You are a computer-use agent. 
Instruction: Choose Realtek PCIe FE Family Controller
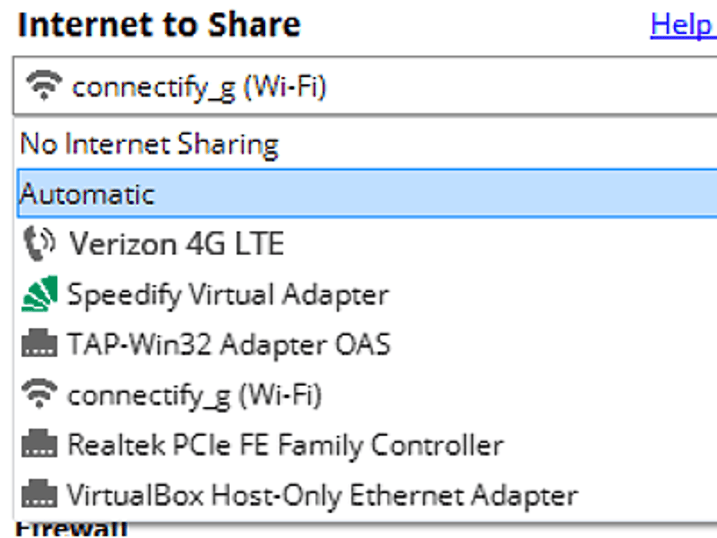point(285,444)
